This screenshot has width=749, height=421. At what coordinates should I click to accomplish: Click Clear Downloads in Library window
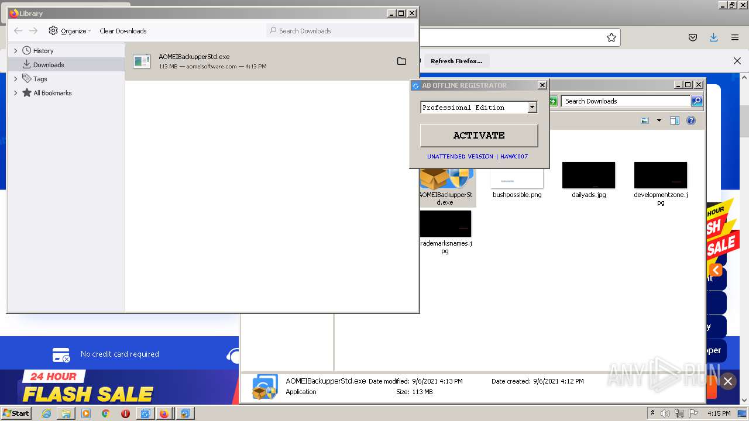123,31
